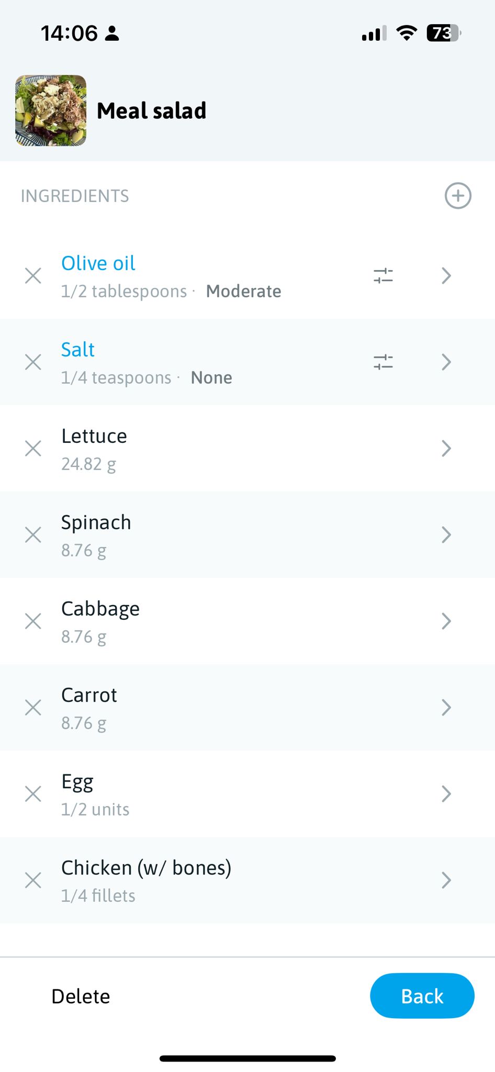Remove Chicken (w/ bones) ingredient
495x1072 pixels.
point(33,880)
